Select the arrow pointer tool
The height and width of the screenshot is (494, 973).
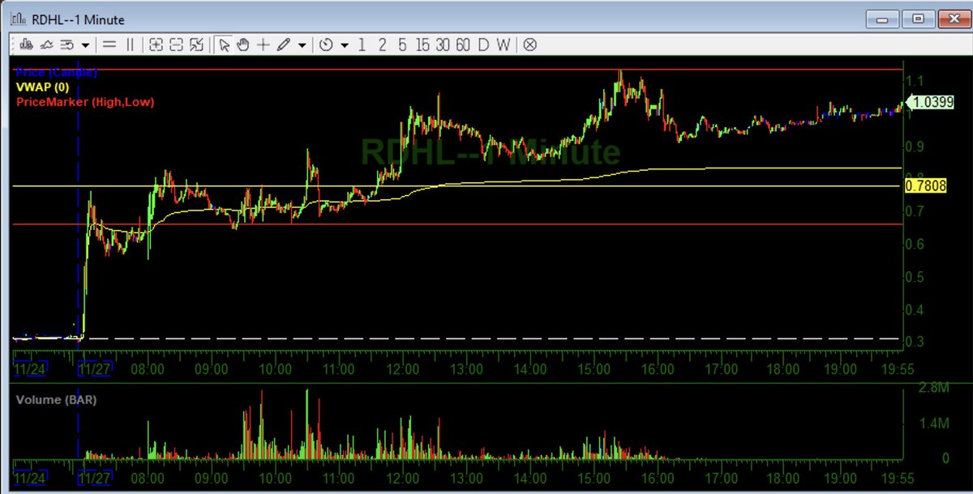click(225, 45)
